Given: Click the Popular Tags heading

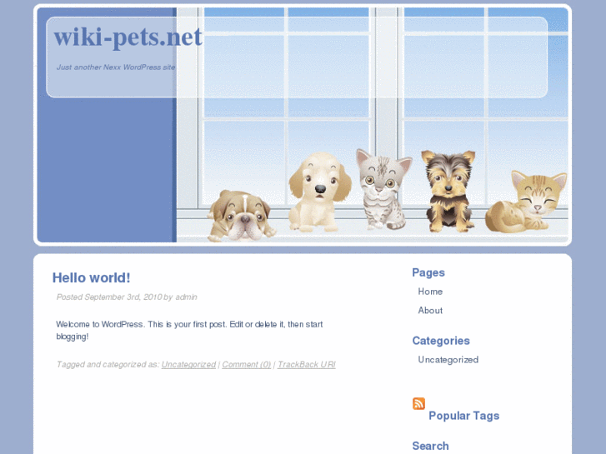Looking at the screenshot, I should pos(463,416).
